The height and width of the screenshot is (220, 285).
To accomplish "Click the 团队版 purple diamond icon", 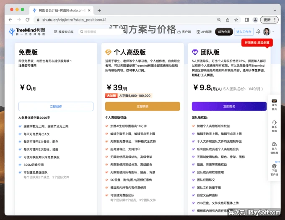I will [195, 52].
